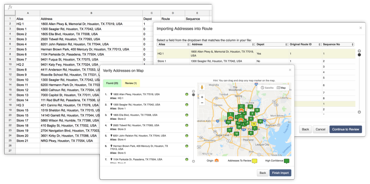This screenshot has width=370, height=184.
Task: Click Continue to Review button
Action: [x=345, y=129]
